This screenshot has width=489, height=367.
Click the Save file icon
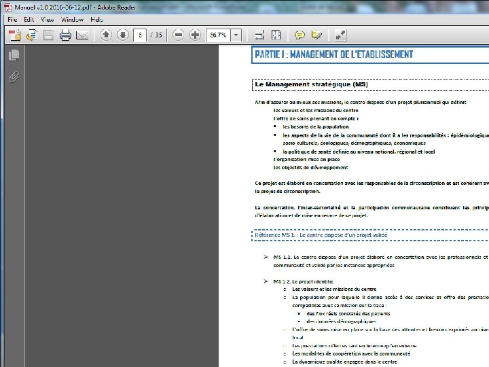[x=48, y=35]
